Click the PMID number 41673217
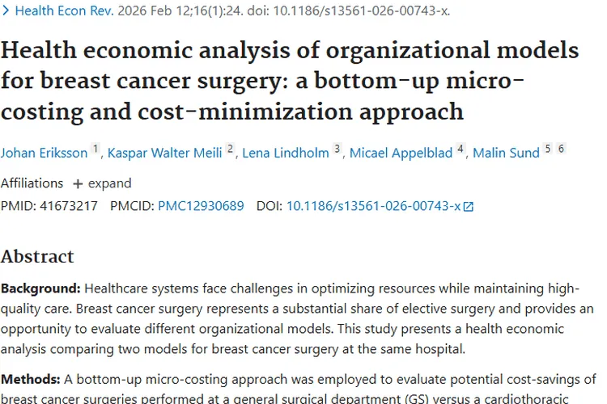 [68, 206]
